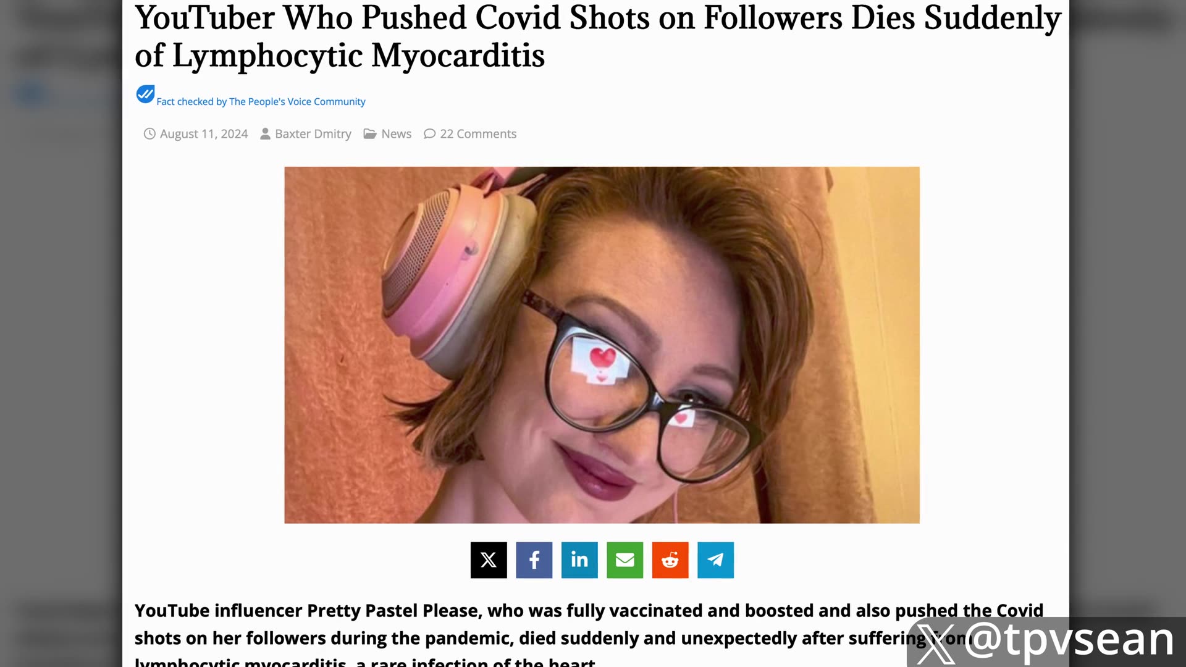Click the clock icon beside the date
The image size is (1186, 667).
(149, 134)
